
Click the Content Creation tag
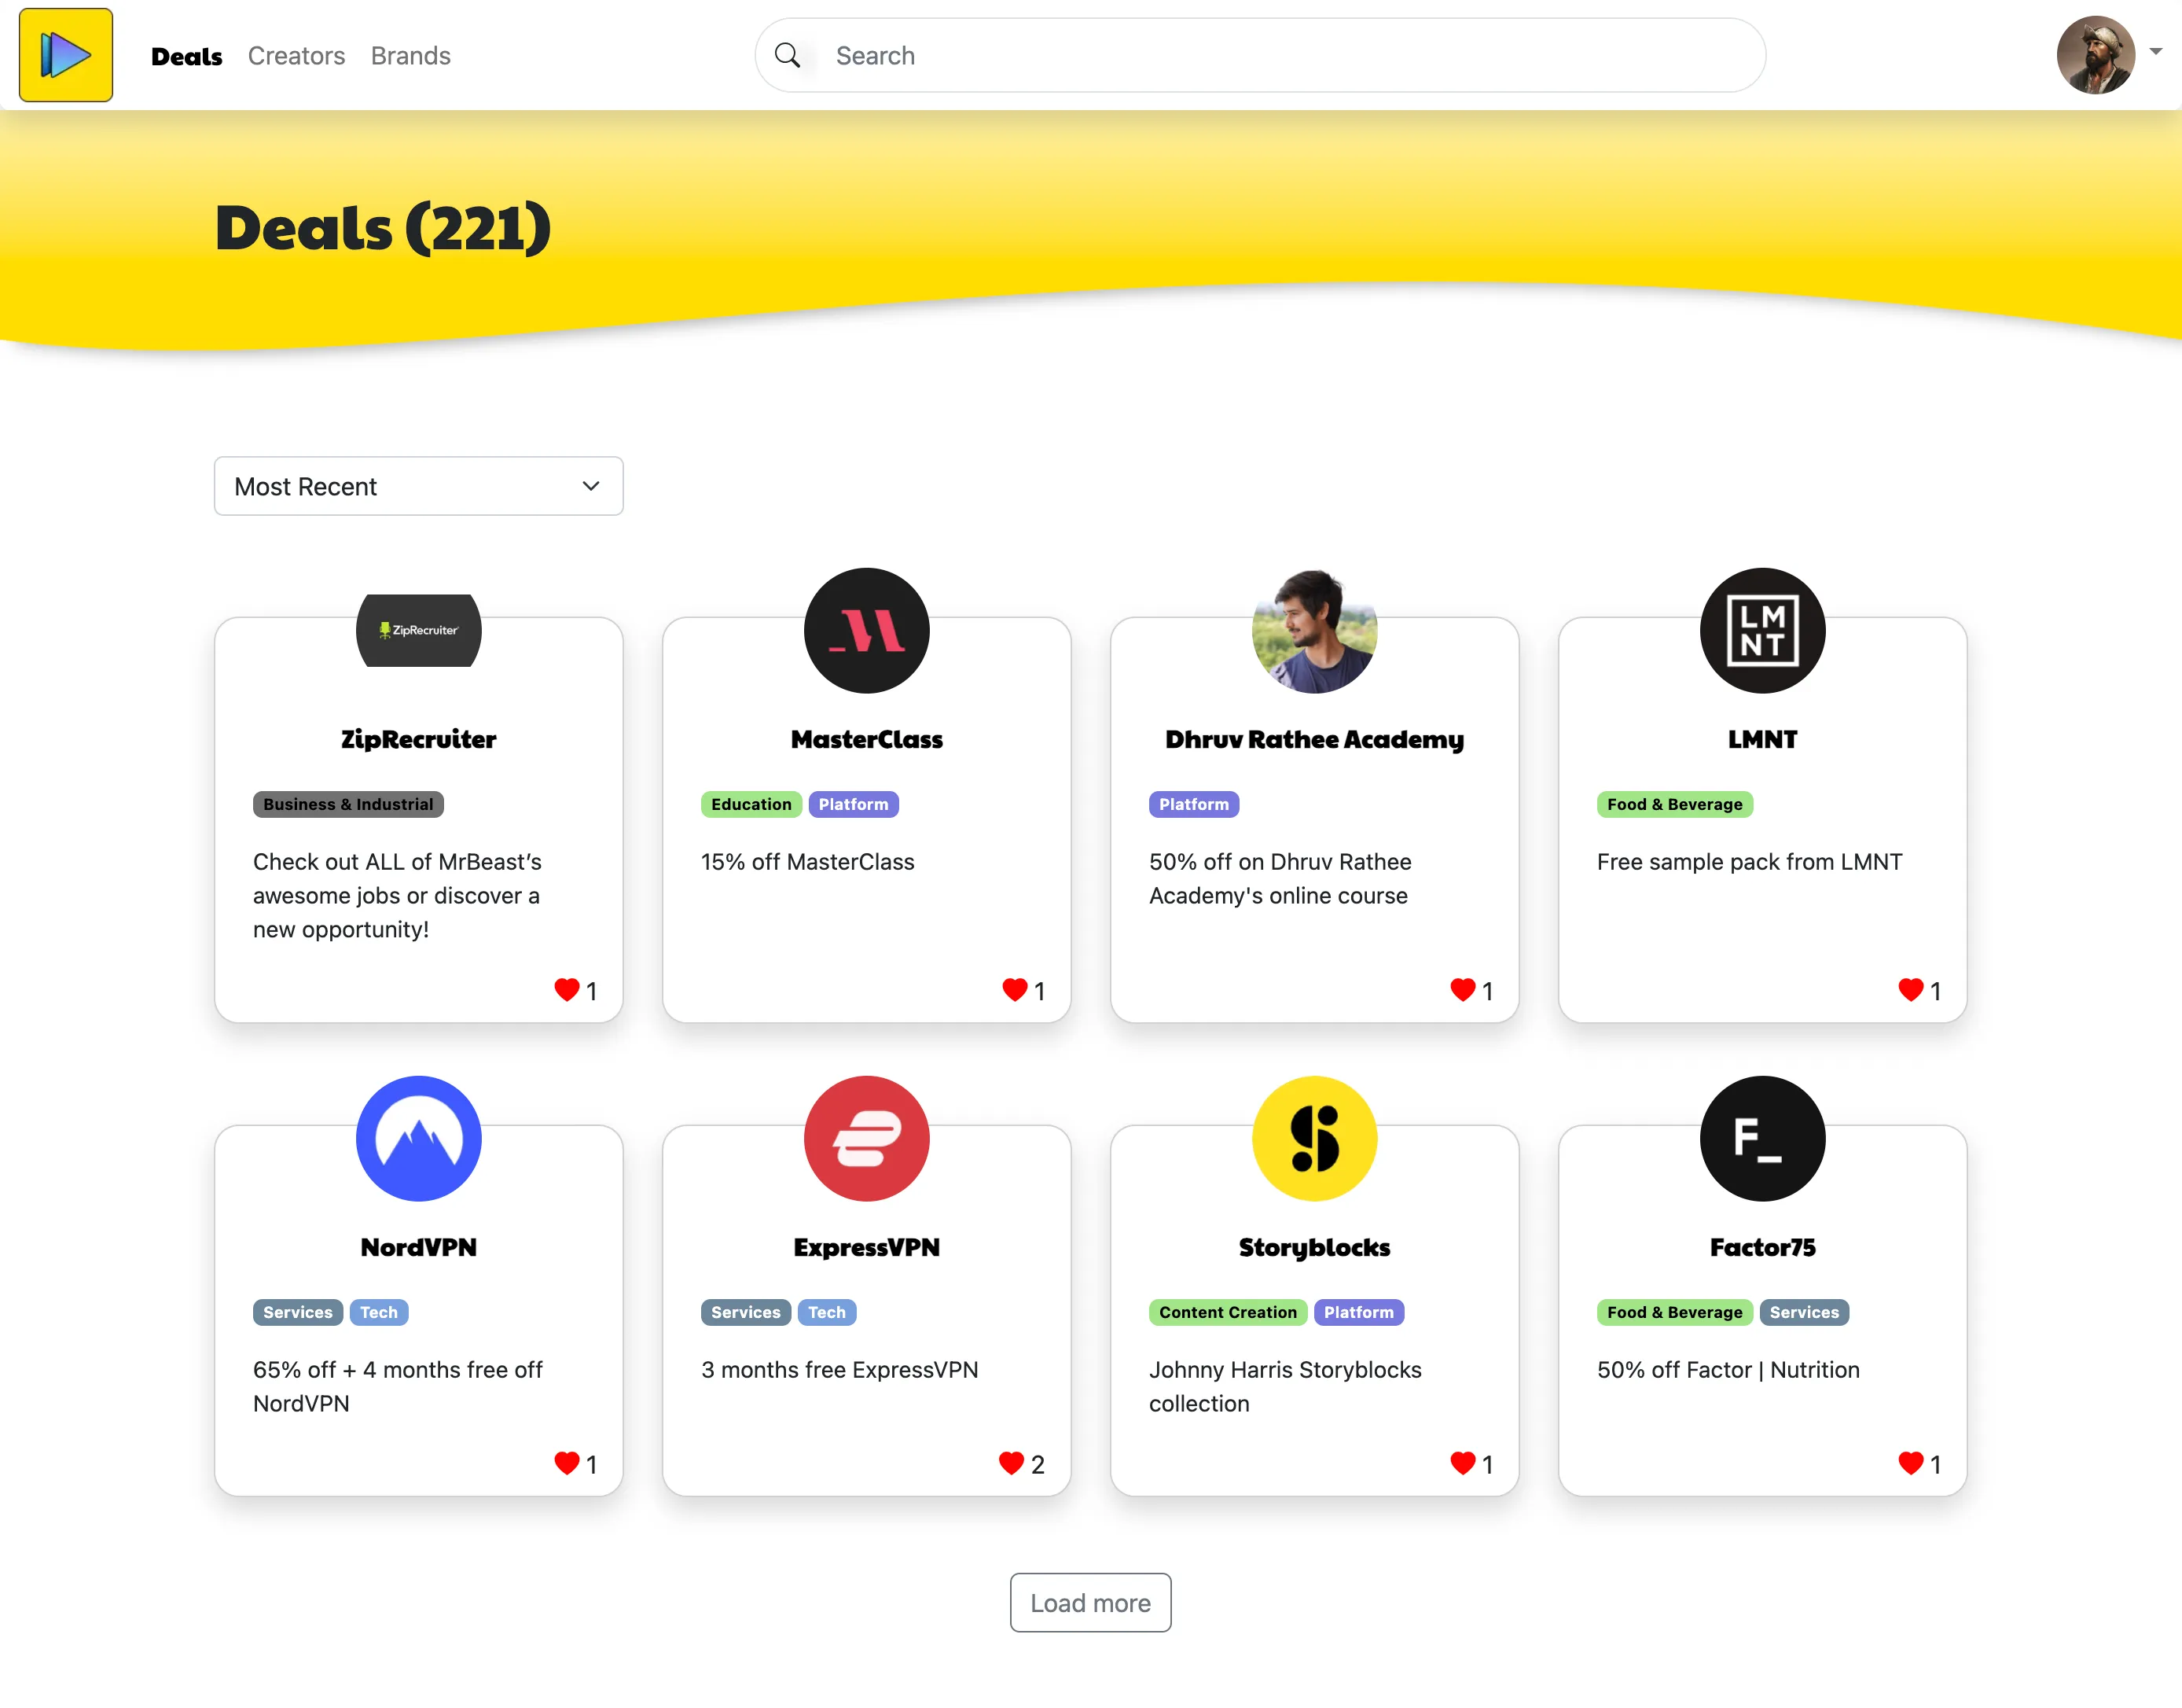tap(1228, 1313)
